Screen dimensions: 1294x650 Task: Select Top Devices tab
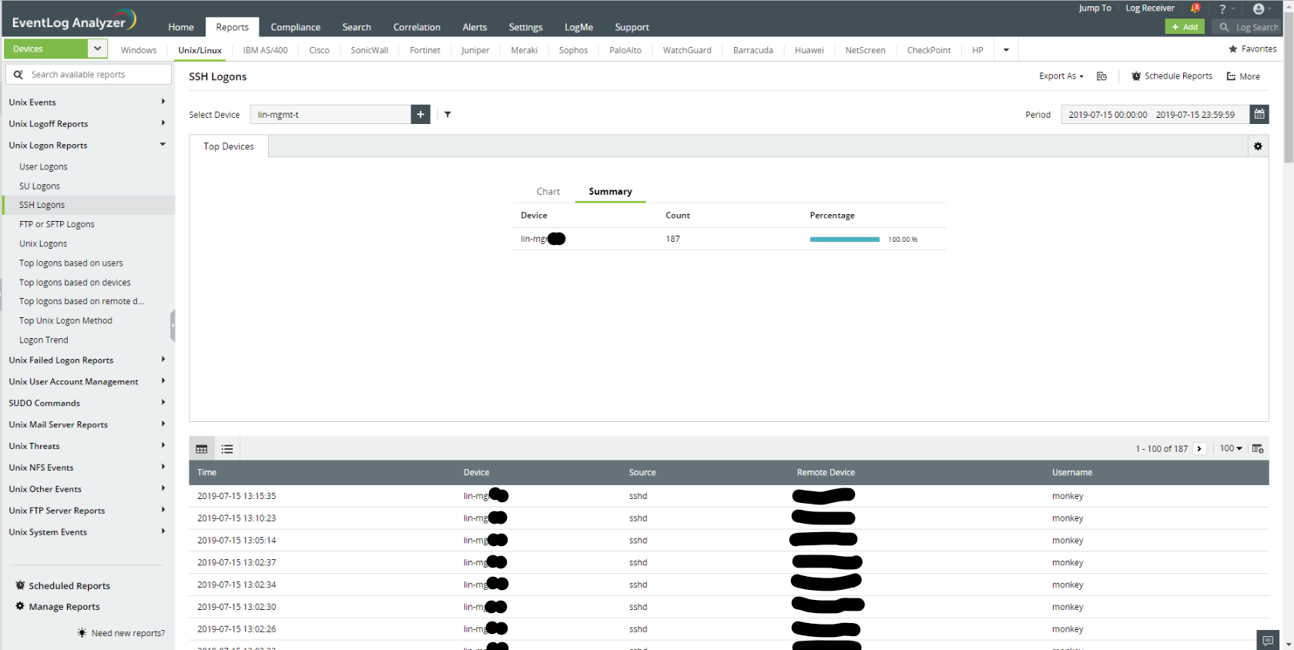[229, 146]
